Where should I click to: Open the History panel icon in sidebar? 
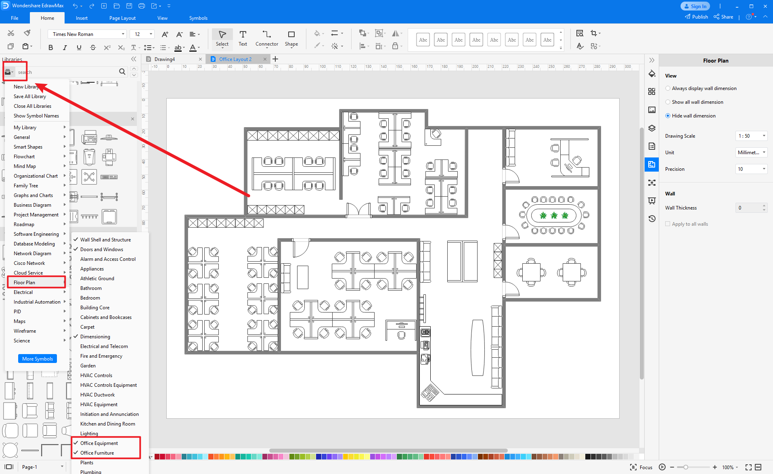tap(652, 218)
